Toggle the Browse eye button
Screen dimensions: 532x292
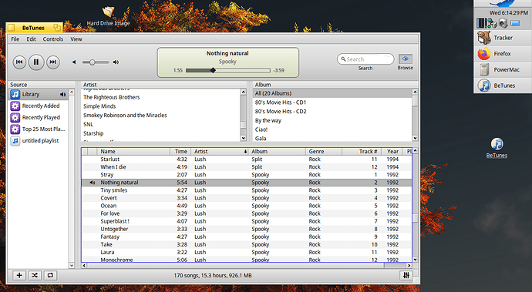coord(405,59)
